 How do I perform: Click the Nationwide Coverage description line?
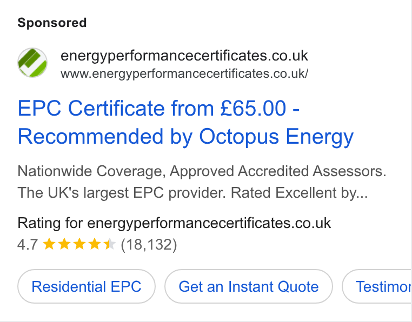click(202, 171)
